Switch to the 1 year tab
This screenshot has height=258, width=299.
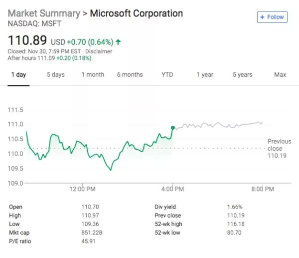(204, 75)
